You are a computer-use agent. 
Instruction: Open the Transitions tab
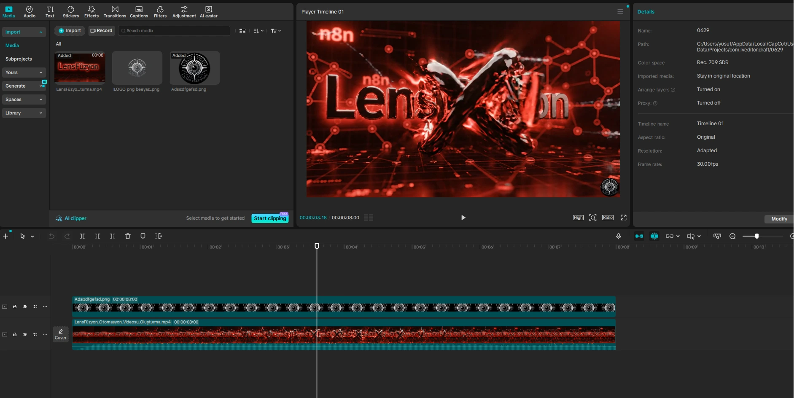click(115, 12)
